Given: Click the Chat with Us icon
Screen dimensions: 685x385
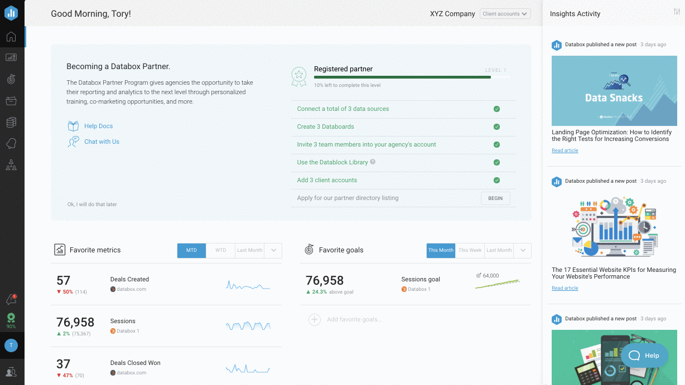Looking at the screenshot, I should (x=73, y=142).
